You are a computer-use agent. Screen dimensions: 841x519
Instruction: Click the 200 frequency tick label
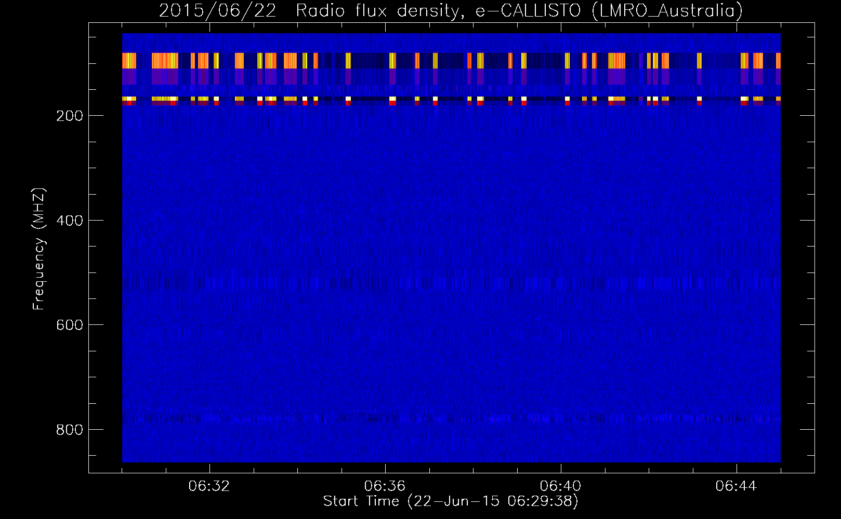[69, 116]
